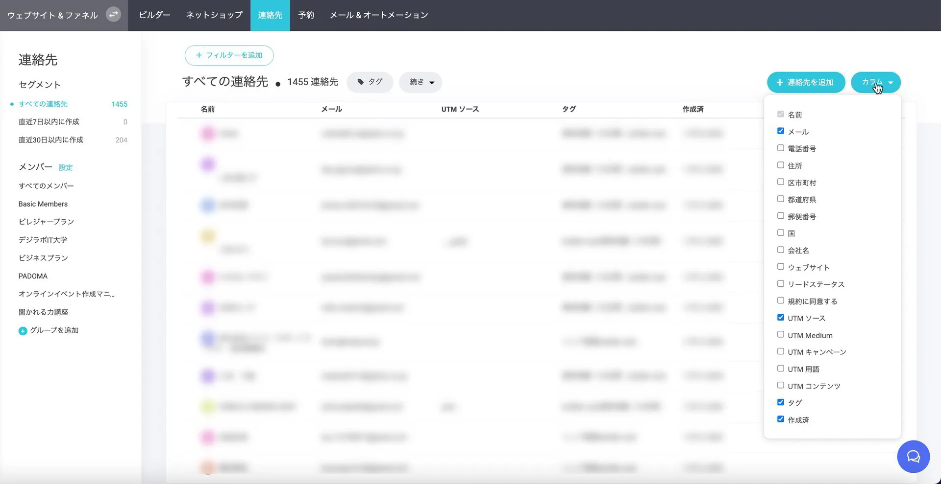
Task: Enable the 電話番号 column checkbox
Action: [781, 148]
